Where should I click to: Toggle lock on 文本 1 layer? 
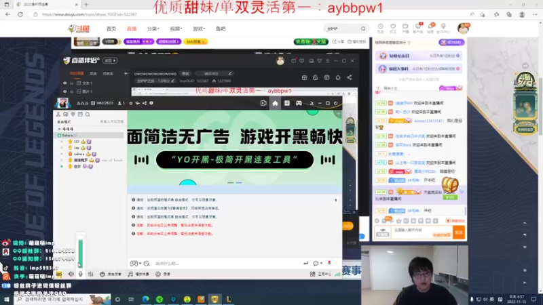click(x=72, y=83)
